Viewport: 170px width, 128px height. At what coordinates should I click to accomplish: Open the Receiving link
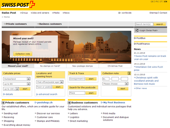[x=9, y=117]
